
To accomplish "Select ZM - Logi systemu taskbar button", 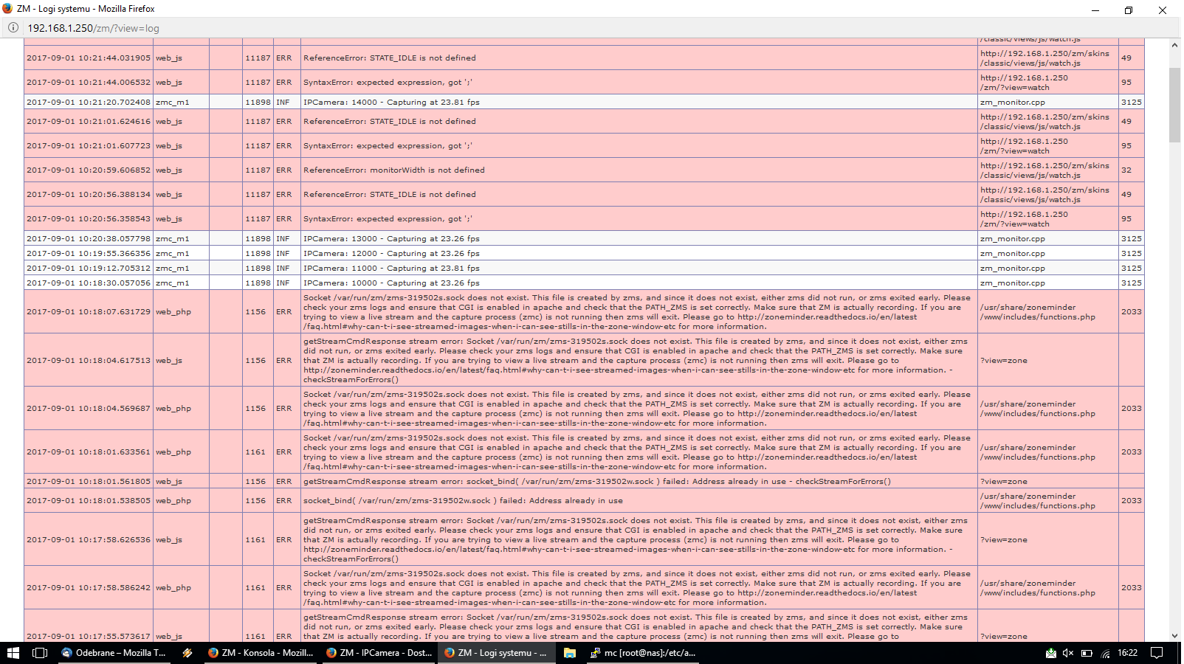I will [x=496, y=653].
